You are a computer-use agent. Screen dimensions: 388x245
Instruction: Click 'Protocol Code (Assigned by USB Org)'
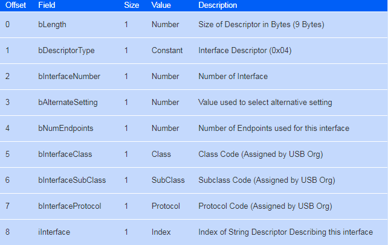point(265,206)
